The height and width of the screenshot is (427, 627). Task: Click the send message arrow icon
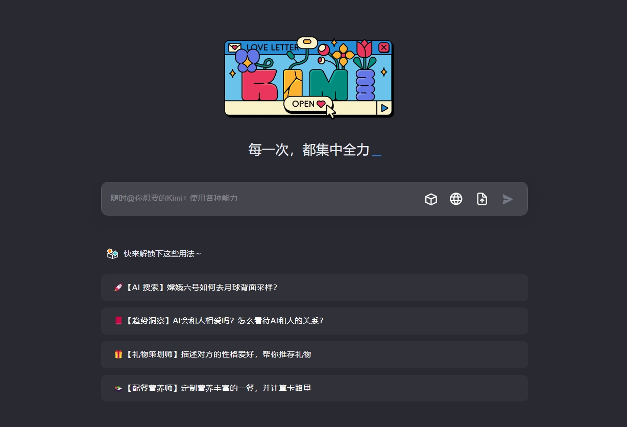[507, 199]
